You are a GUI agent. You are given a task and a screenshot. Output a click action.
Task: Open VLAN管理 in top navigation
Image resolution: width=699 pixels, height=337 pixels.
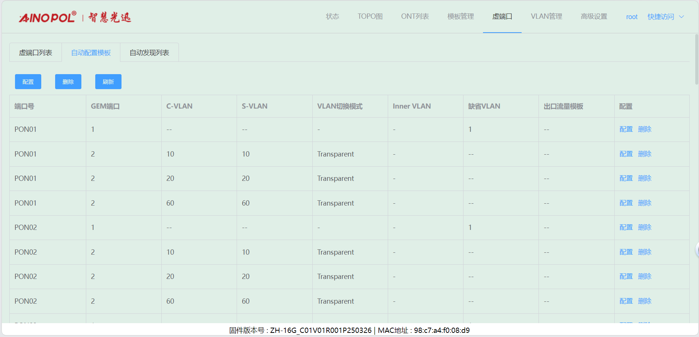(x=546, y=16)
